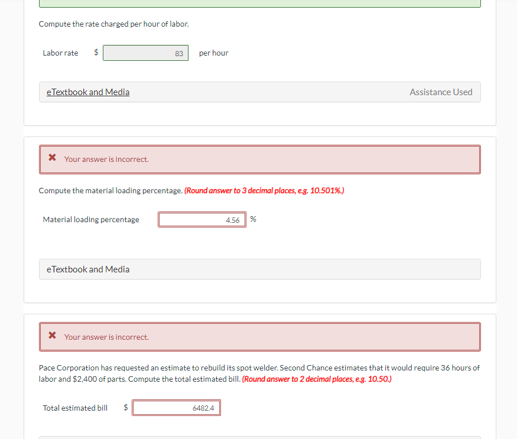Click the 'Material loading percentage' label
Screen dimensions: 517x439
(x=91, y=220)
